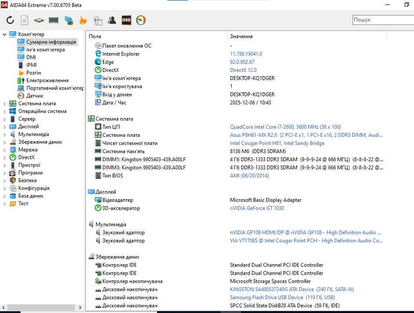414x313 pixels.
Task: Click the memory module toolbar icon
Action: pos(54,20)
